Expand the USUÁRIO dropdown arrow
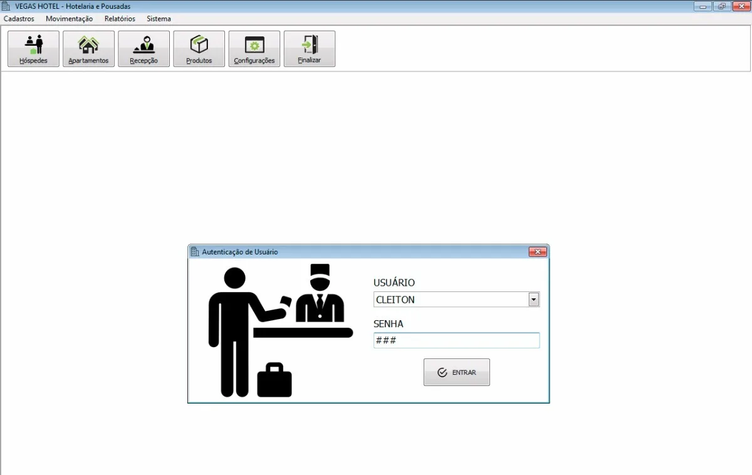 (533, 300)
